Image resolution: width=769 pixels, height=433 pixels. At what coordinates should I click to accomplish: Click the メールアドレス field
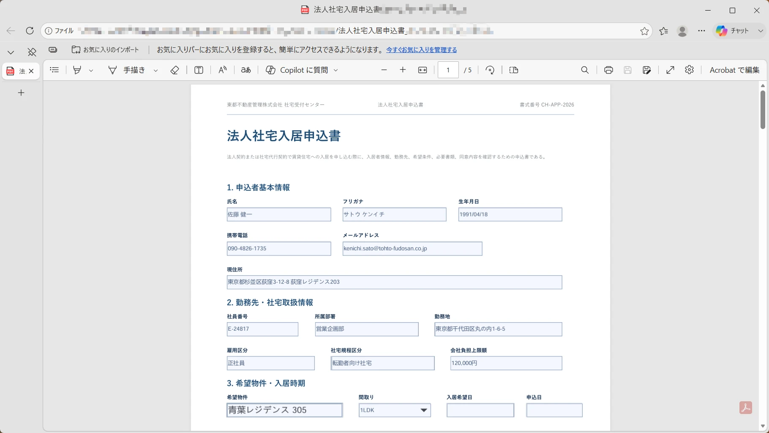(x=412, y=249)
